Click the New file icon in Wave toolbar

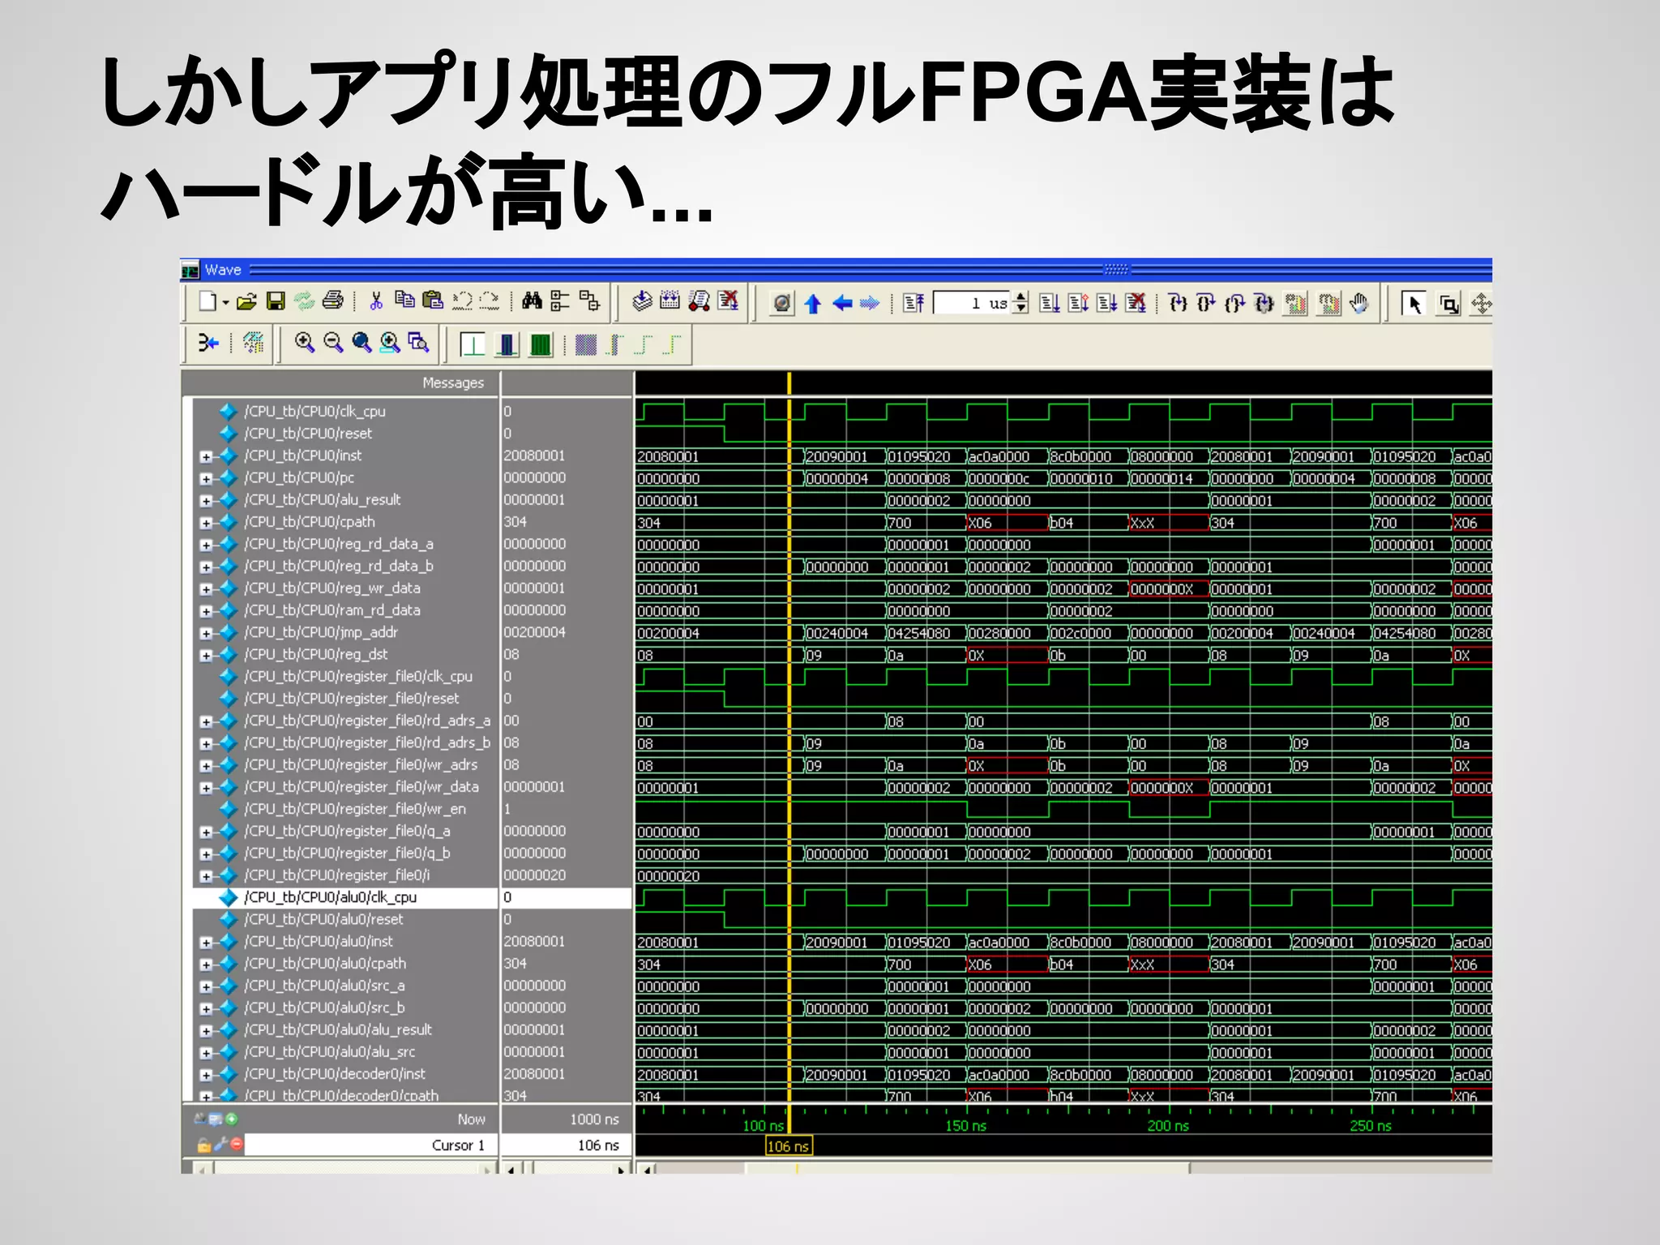[207, 302]
